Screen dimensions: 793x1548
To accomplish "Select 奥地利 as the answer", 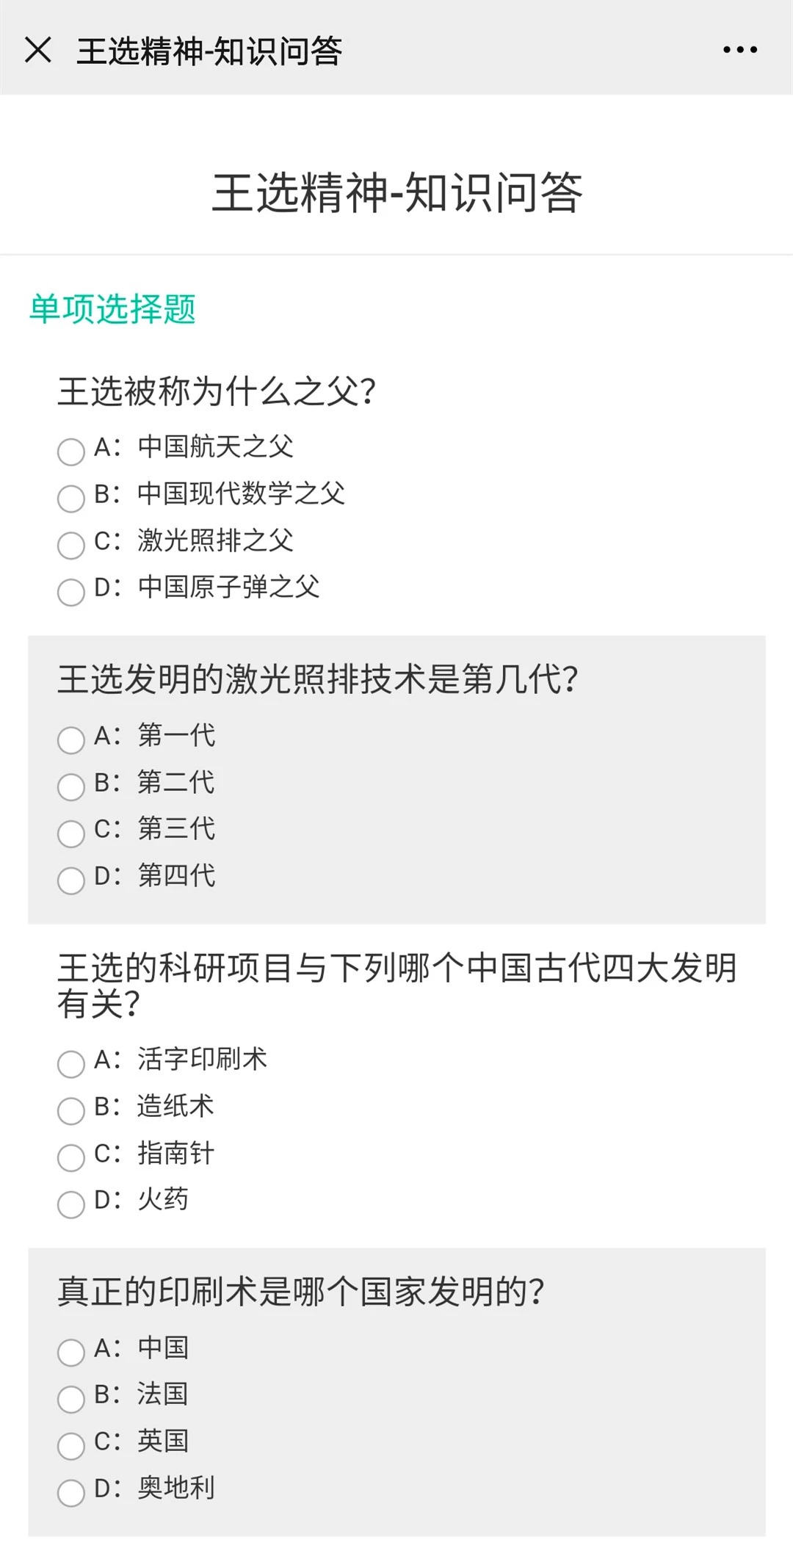I will click(71, 1493).
